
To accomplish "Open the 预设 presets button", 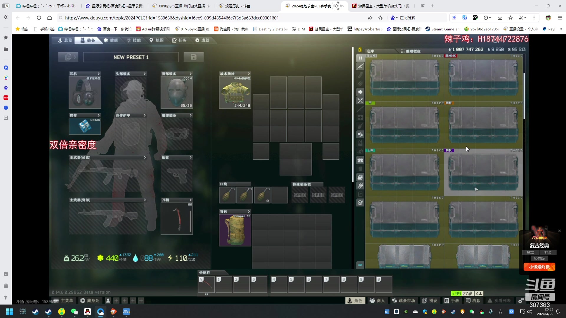I will point(430,301).
